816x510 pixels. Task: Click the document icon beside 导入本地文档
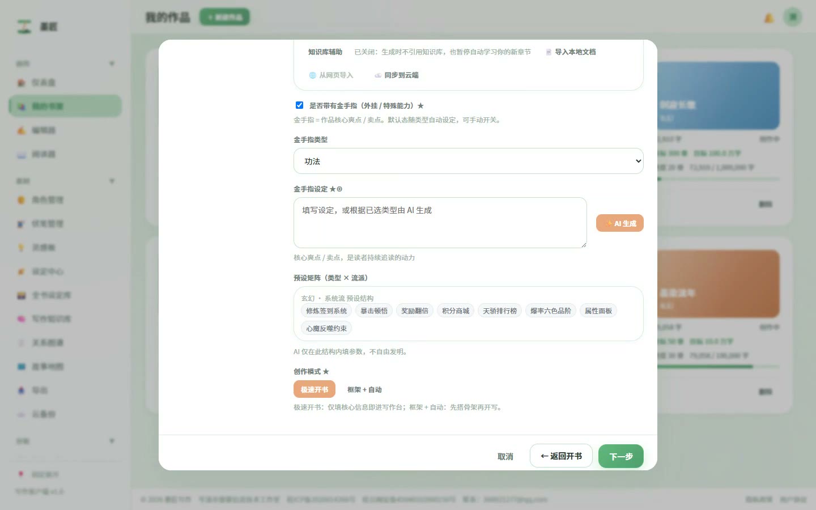(x=548, y=52)
